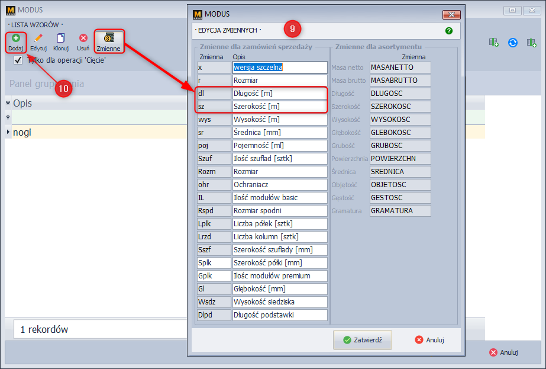Click Anuluj in the variables dialog
The height and width of the screenshot is (369, 546).
click(x=429, y=340)
